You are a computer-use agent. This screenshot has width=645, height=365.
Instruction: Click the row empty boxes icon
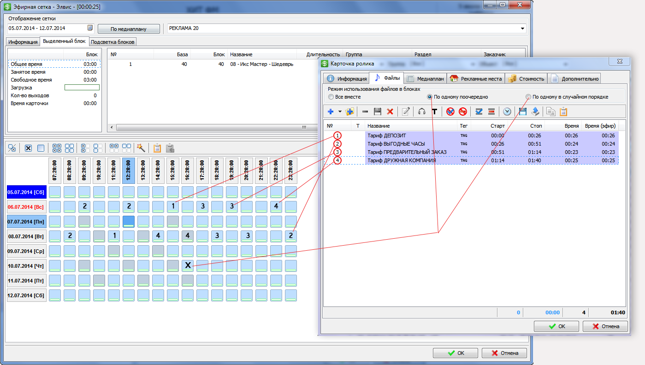[126, 148]
